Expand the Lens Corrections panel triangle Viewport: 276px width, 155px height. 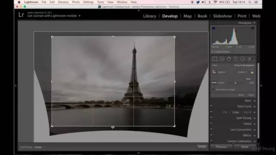coord(254,130)
